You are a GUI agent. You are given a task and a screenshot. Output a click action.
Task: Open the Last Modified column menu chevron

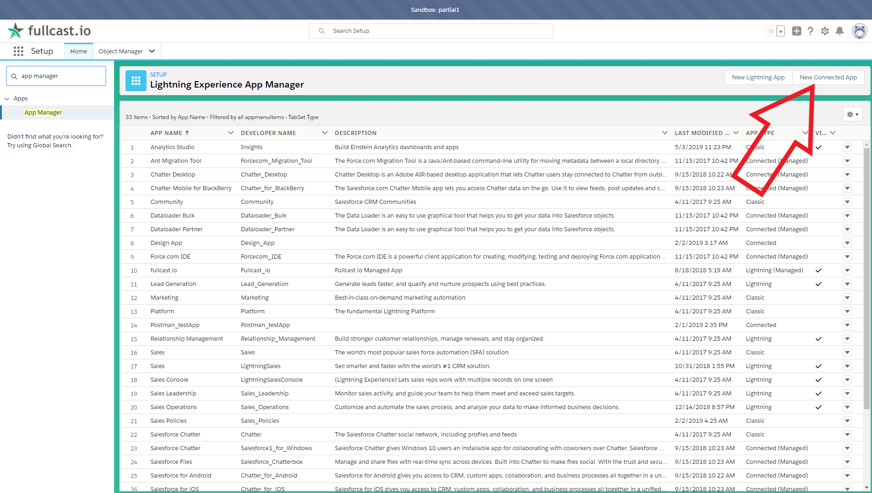point(736,133)
